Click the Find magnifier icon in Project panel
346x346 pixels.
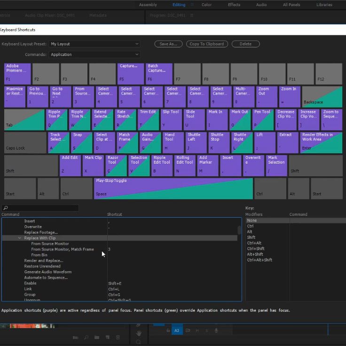point(86,337)
